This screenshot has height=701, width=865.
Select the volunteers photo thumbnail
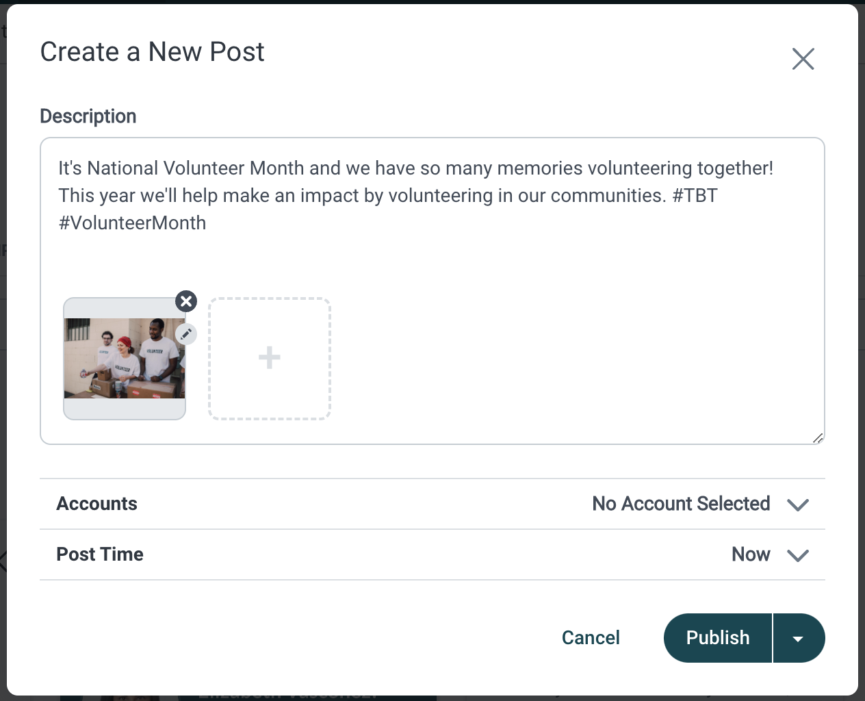click(125, 358)
